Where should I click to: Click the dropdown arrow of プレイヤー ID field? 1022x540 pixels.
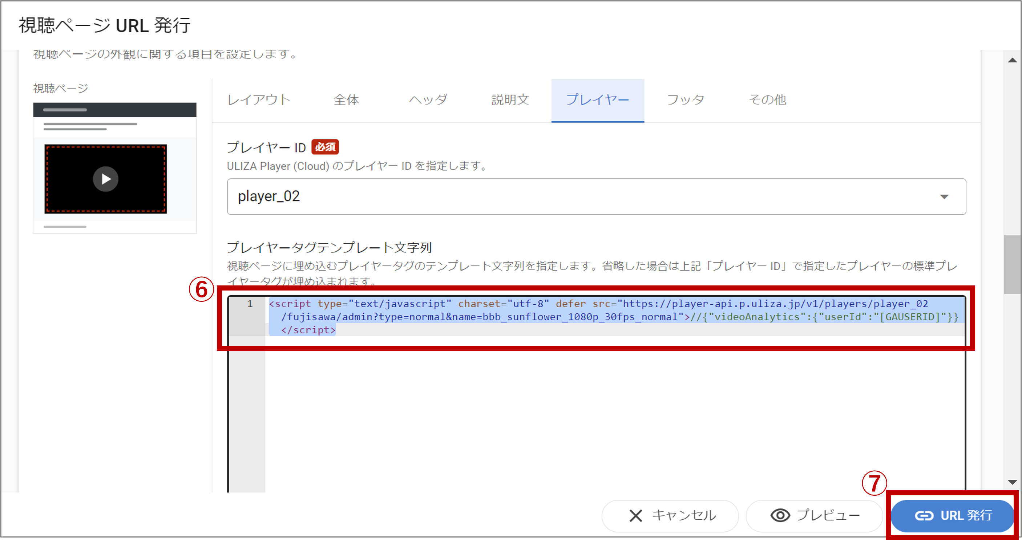coord(944,197)
